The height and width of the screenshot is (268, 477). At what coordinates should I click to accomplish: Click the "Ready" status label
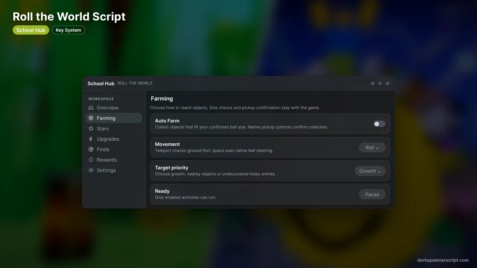tap(162, 191)
